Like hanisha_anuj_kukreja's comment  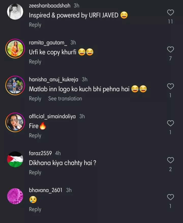coord(171,86)
